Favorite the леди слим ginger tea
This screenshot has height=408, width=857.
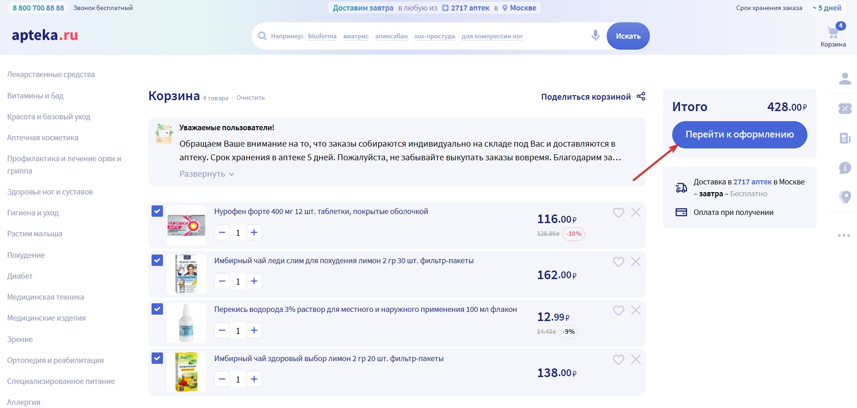(618, 262)
